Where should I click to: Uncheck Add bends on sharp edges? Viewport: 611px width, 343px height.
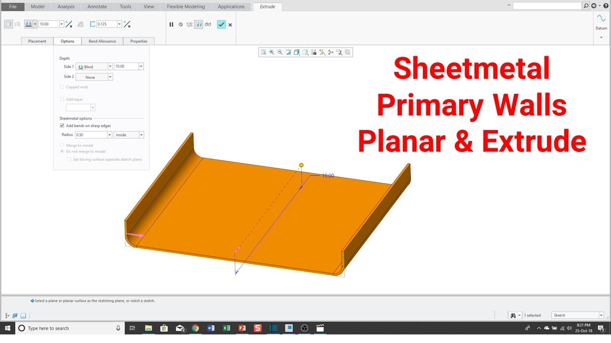tap(62, 126)
